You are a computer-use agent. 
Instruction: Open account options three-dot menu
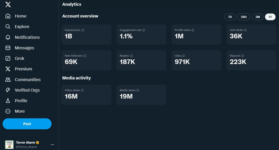coord(52,145)
